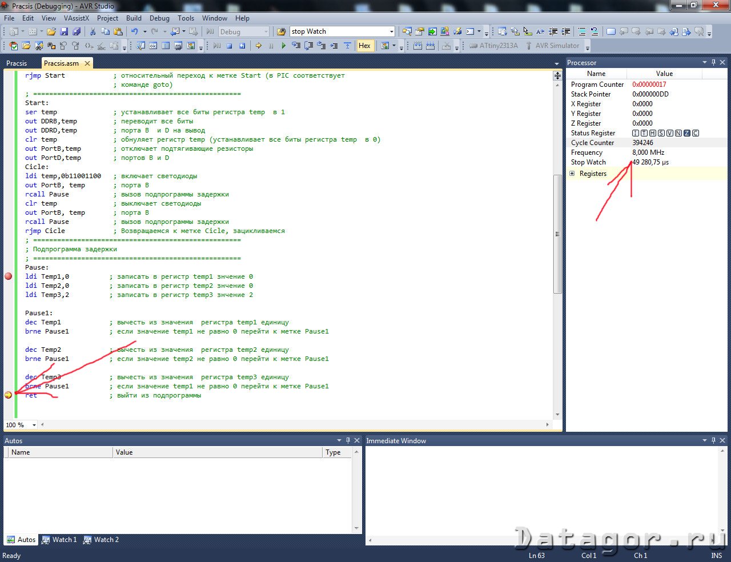The height and width of the screenshot is (562, 731).
Task: Show next statement yellow arrow icon
Action: pyautogui.click(x=258, y=46)
